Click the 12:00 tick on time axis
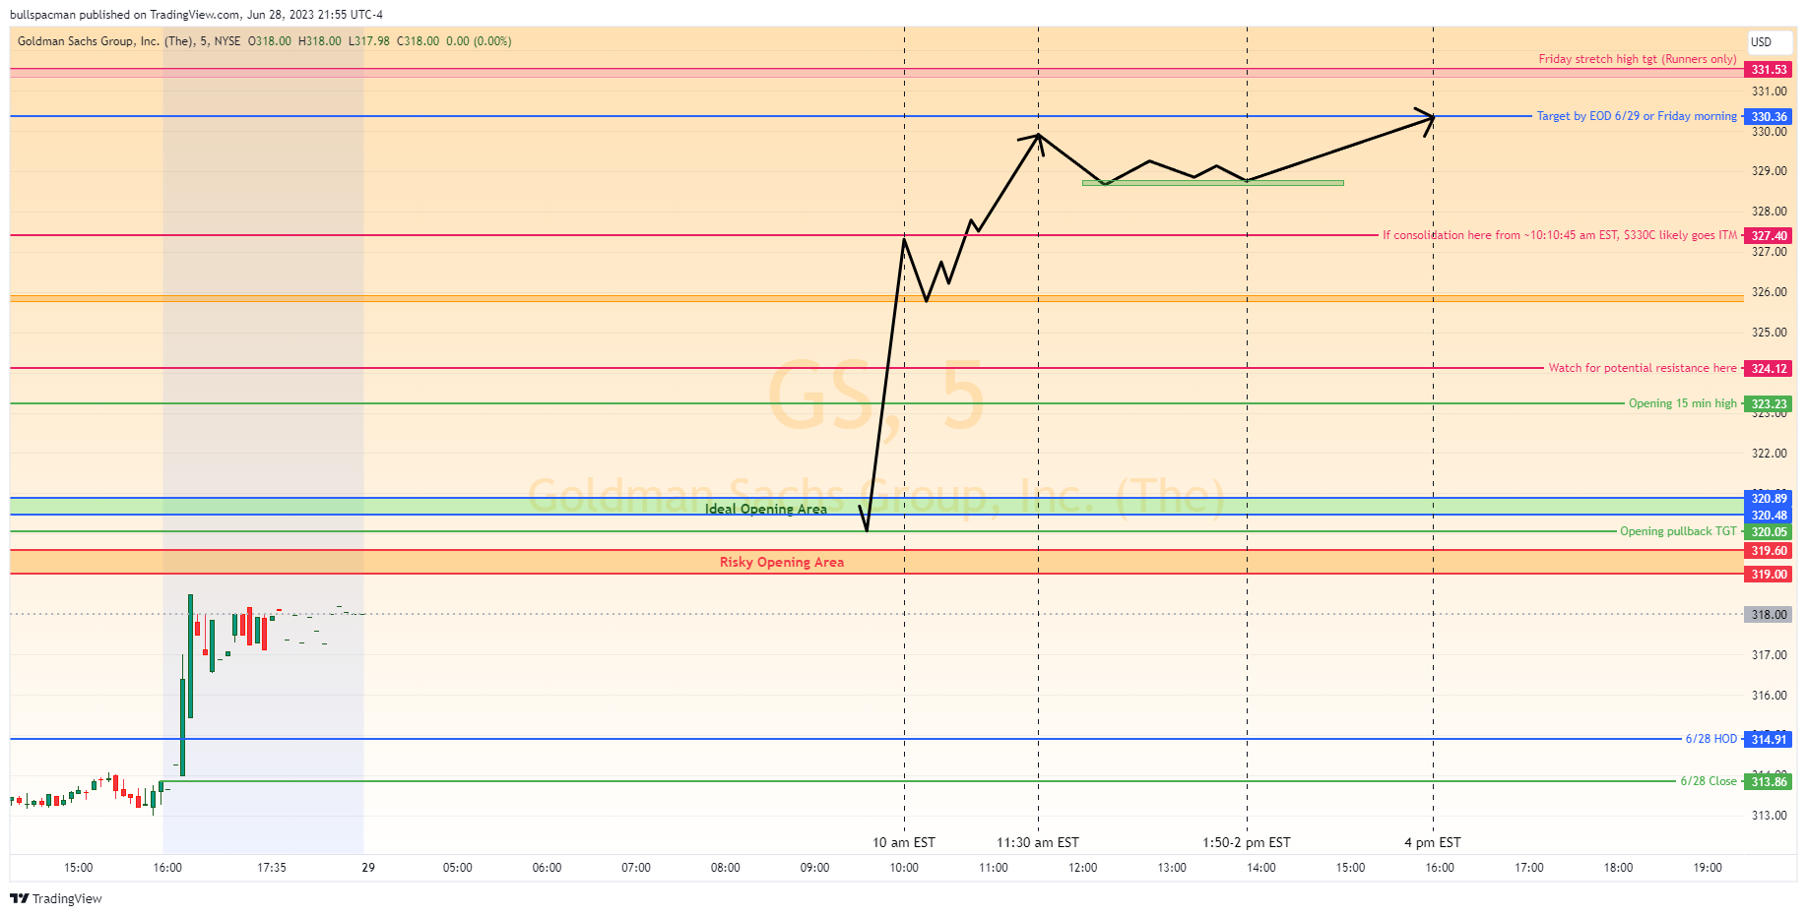The width and height of the screenshot is (1807, 916). coord(1082,868)
